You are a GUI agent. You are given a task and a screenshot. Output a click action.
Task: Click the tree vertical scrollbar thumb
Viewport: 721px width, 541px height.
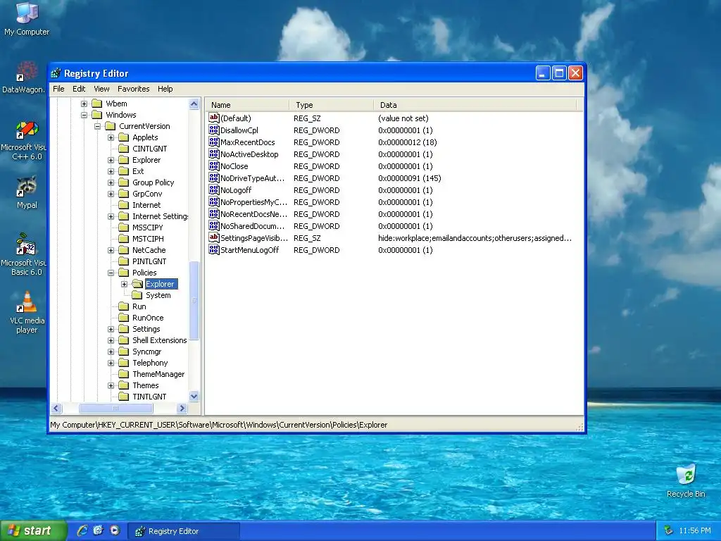(194, 300)
